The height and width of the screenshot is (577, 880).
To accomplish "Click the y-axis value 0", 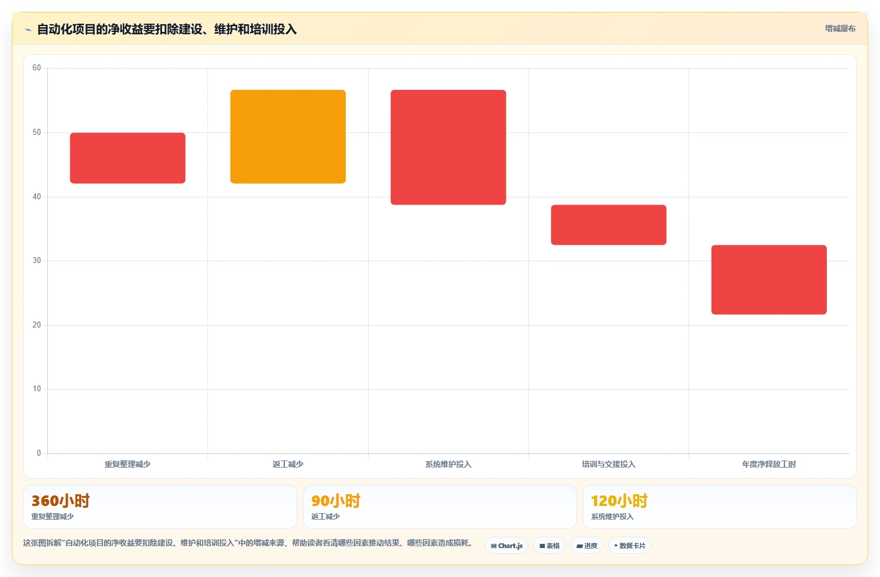I will coord(39,453).
